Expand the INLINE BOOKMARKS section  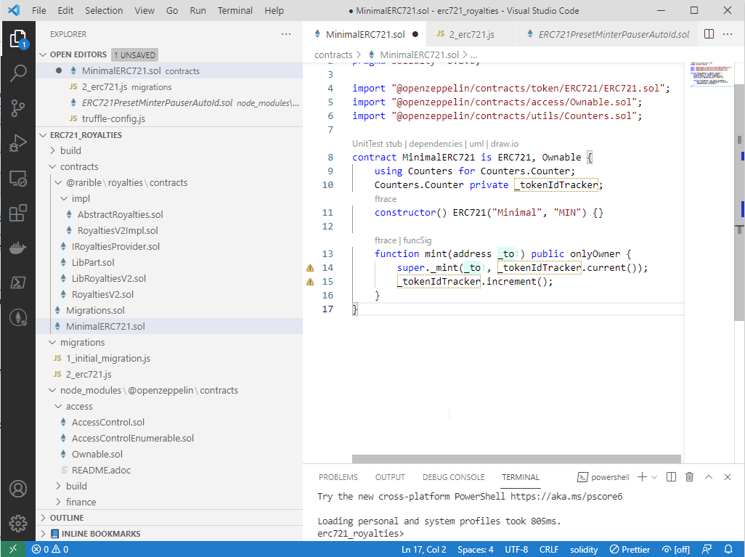(x=44, y=534)
